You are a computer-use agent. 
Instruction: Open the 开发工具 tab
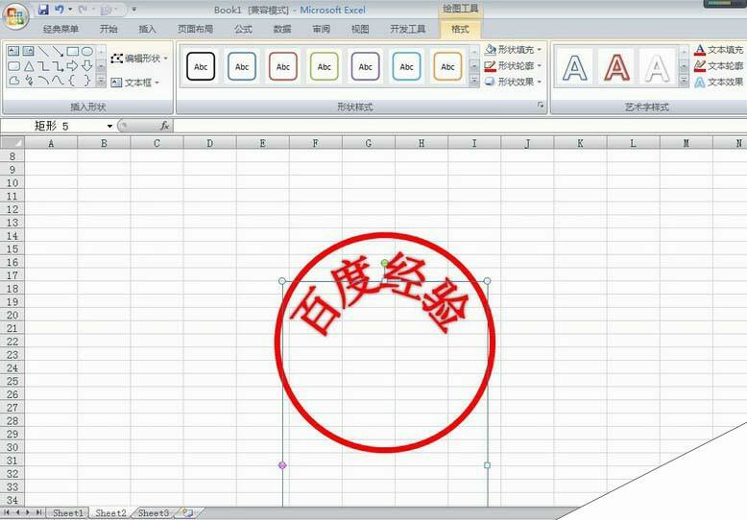pos(407,29)
